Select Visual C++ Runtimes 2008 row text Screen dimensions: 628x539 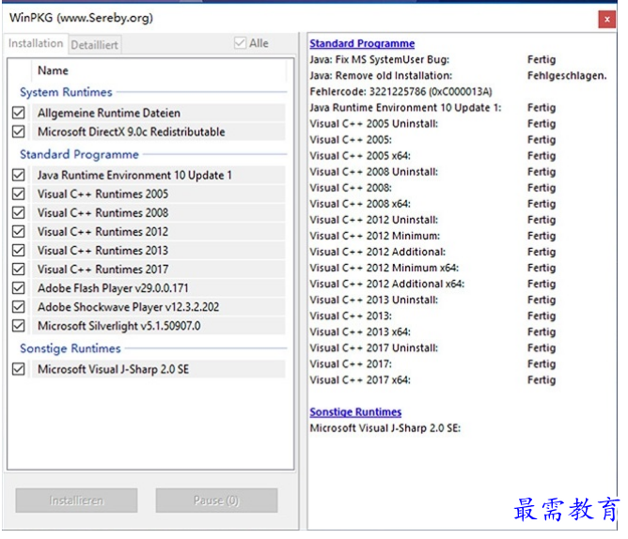click(102, 212)
